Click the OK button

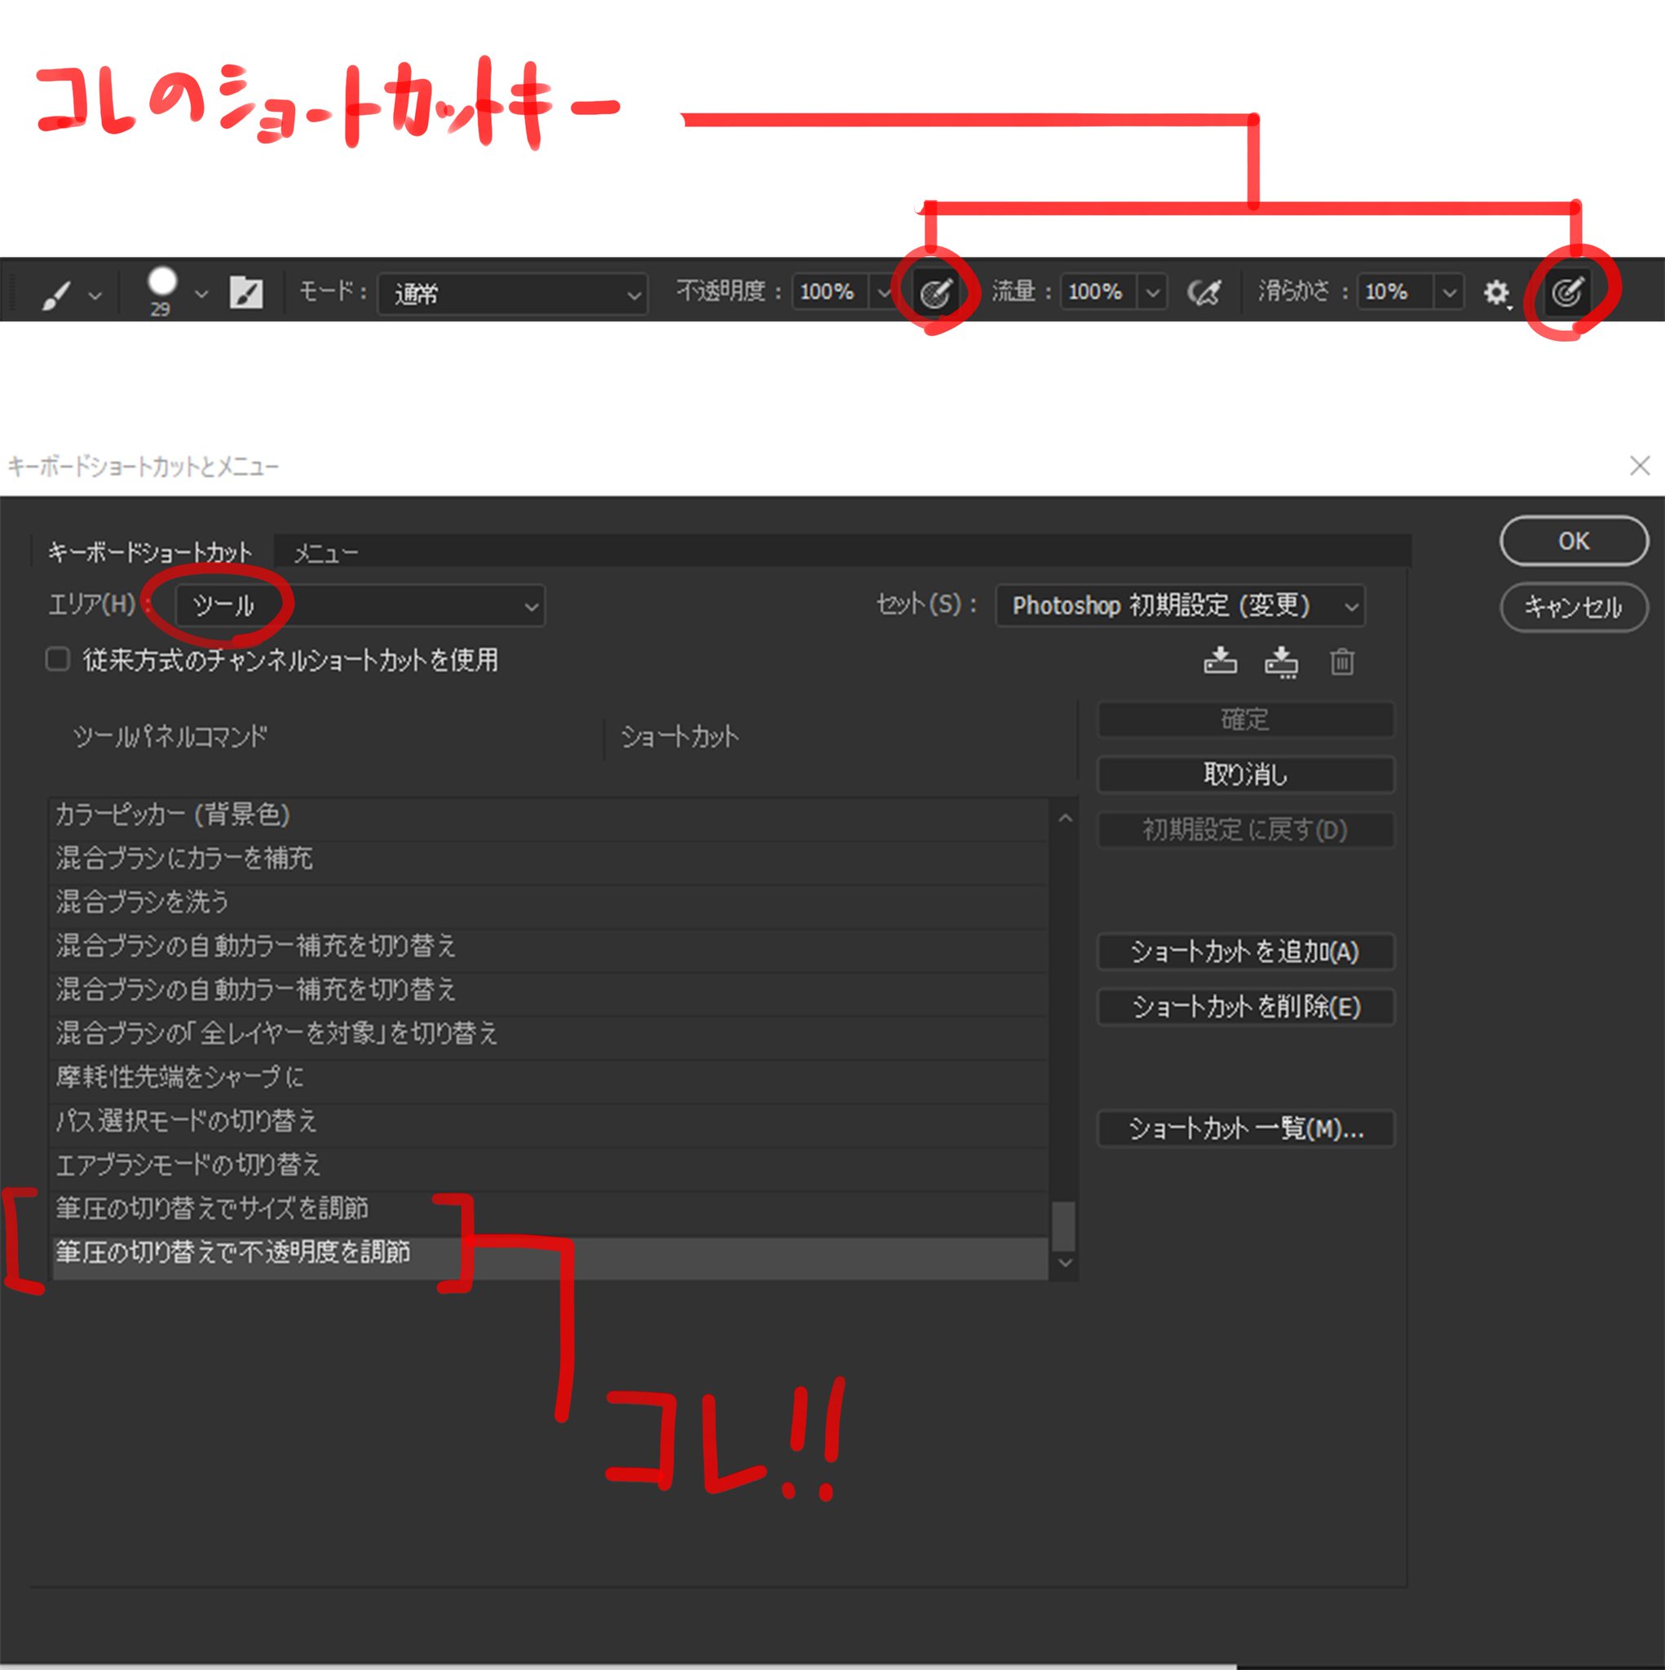pyautogui.click(x=1574, y=541)
